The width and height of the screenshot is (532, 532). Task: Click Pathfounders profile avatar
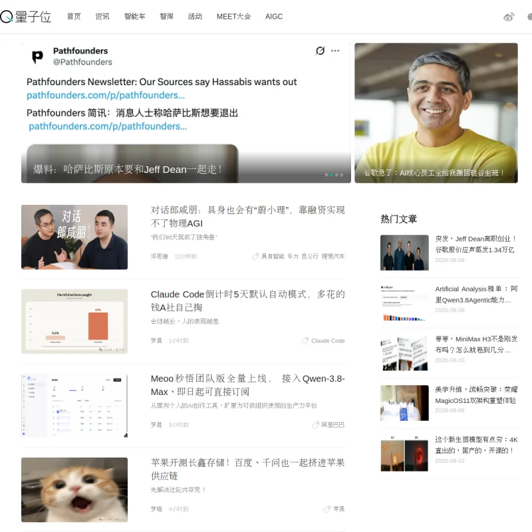pyautogui.click(x=37, y=57)
